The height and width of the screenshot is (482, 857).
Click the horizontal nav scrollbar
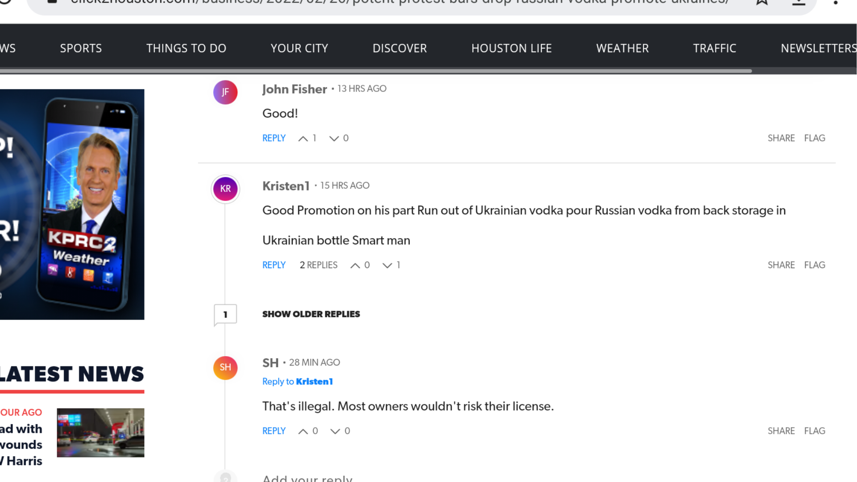(x=375, y=71)
